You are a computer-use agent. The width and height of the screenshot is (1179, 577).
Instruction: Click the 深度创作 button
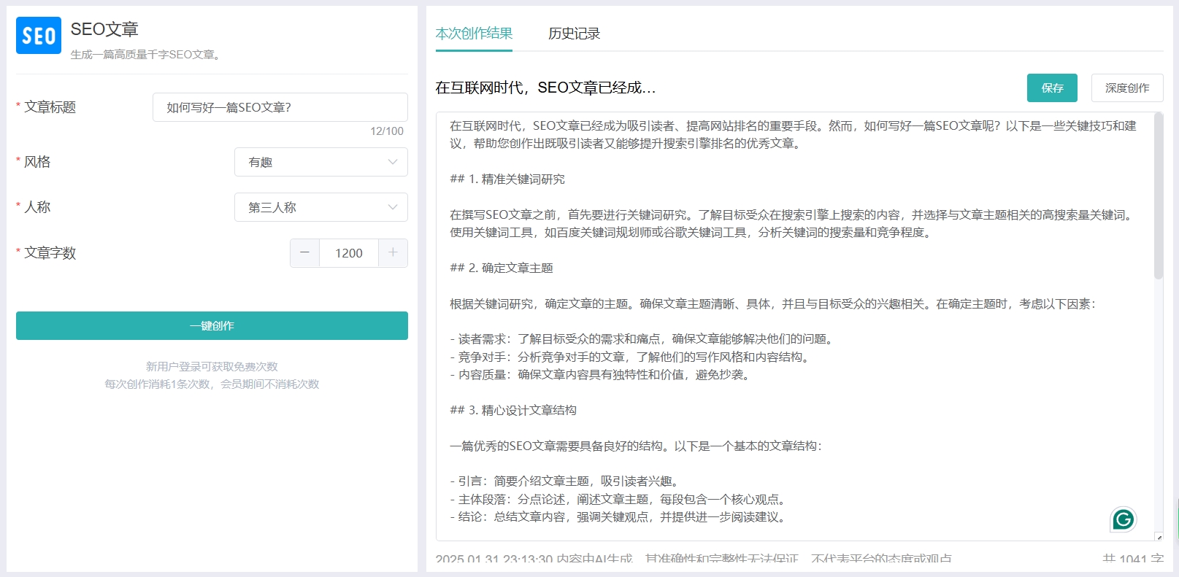[x=1127, y=88]
